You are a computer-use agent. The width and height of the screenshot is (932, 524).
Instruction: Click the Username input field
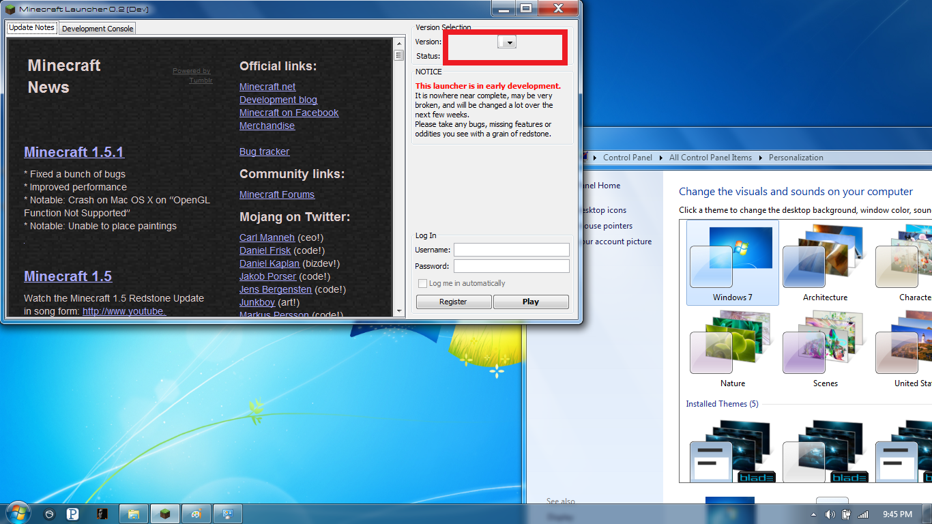512,250
